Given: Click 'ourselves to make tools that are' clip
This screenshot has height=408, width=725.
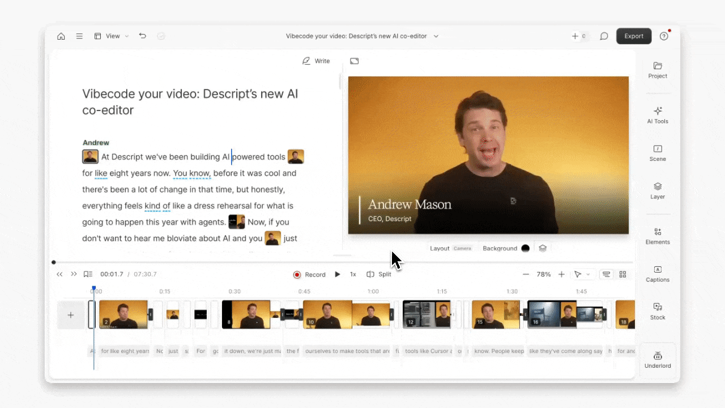Looking at the screenshot, I should point(347,351).
